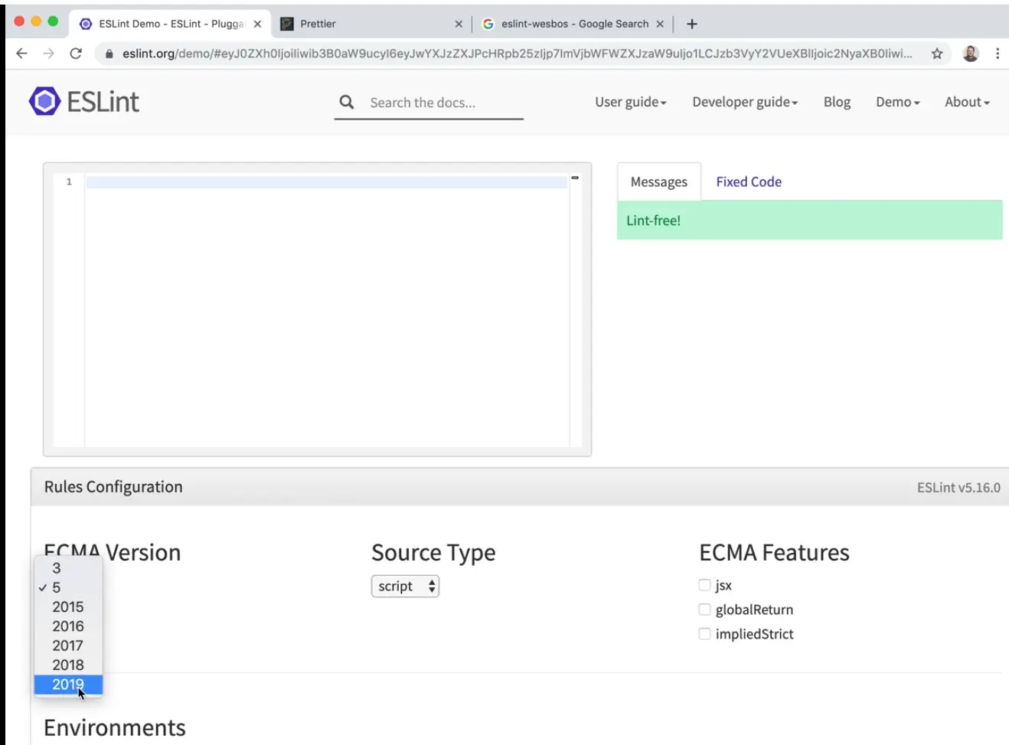The width and height of the screenshot is (1009, 745).
Task: Check the globalReturn option
Action: 704,609
